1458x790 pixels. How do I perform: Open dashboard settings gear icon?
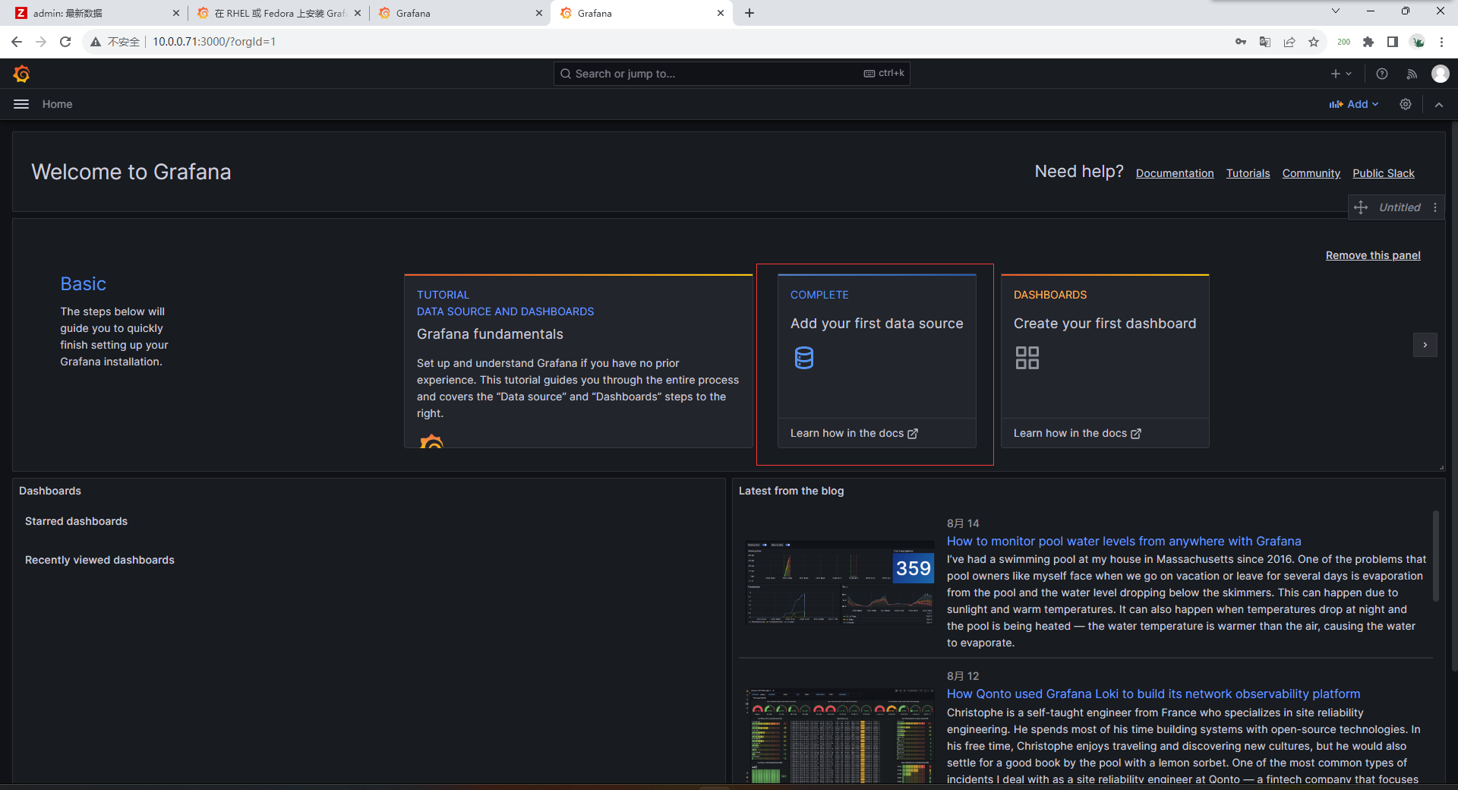tap(1406, 104)
